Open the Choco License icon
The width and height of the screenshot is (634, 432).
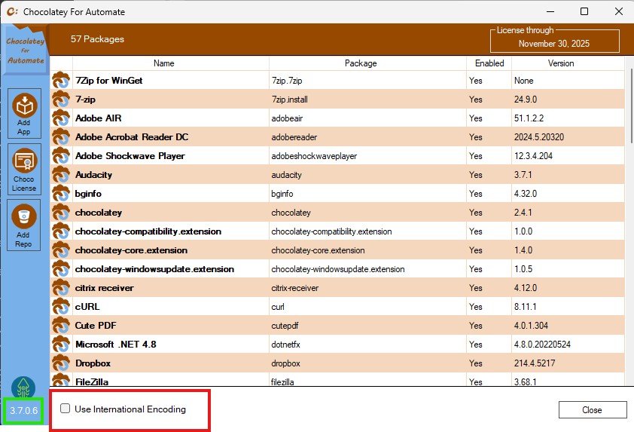click(x=24, y=169)
